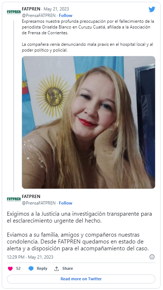
Task: Click the lower FATPREN profile avatar
Action: [x=14, y=199]
